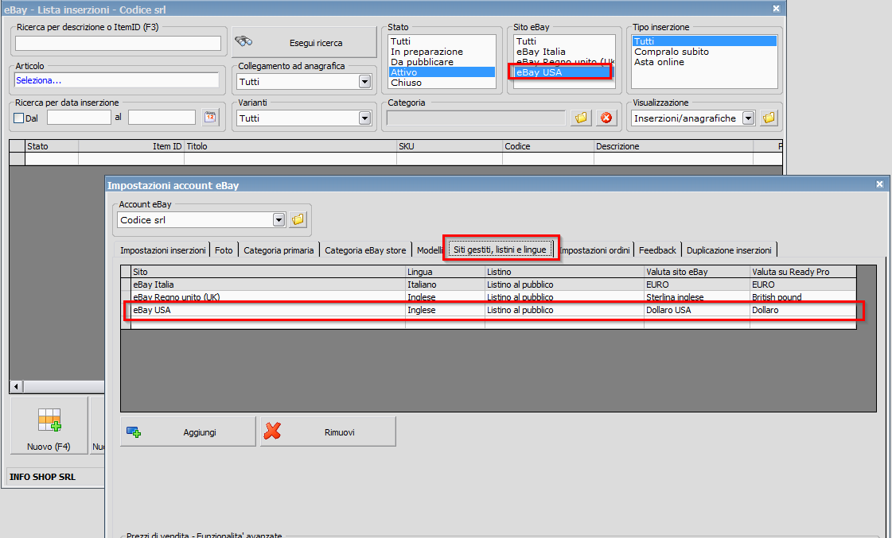Expand the Collegamento ad anagrafica dropdown
This screenshot has height=538, width=892.
(x=364, y=82)
